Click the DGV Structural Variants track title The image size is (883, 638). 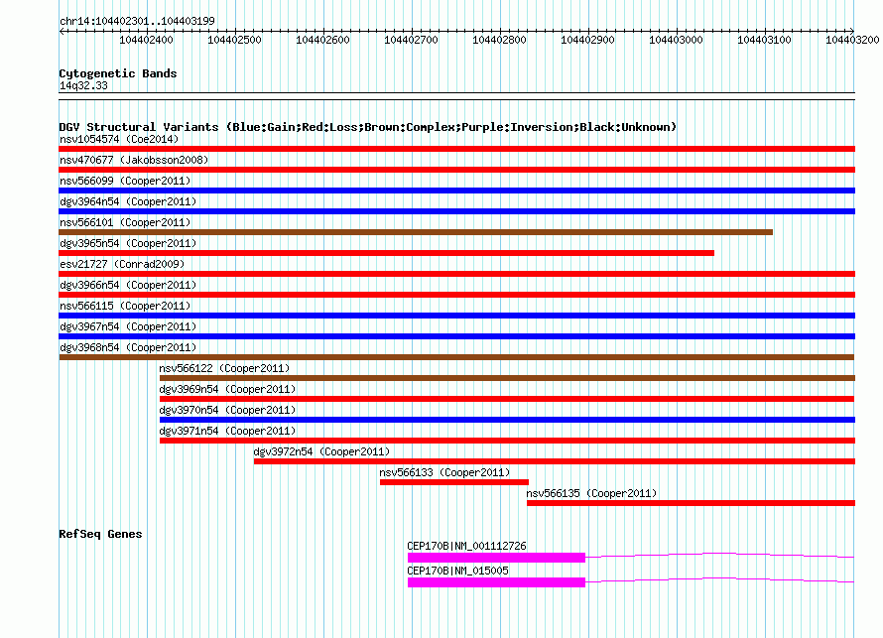click(367, 127)
